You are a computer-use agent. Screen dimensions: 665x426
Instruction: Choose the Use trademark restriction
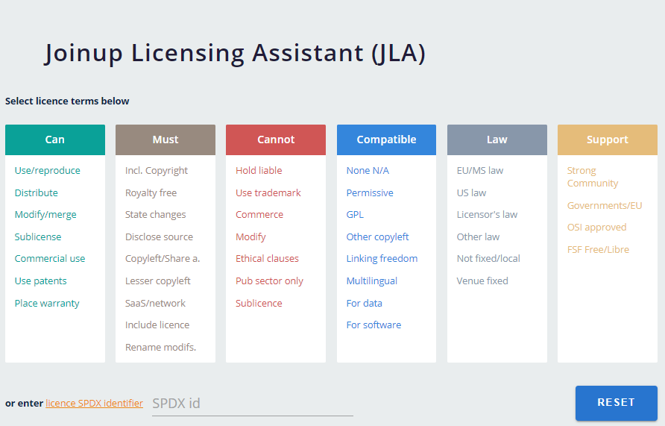pos(268,192)
